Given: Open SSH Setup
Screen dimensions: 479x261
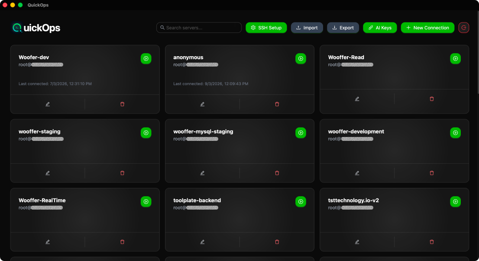Looking at the screenshot, I should [x=266, y=28].
